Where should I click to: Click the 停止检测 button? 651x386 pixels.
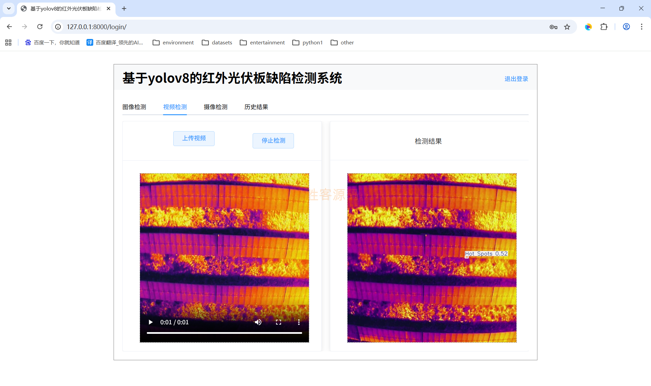click(273, 141)
